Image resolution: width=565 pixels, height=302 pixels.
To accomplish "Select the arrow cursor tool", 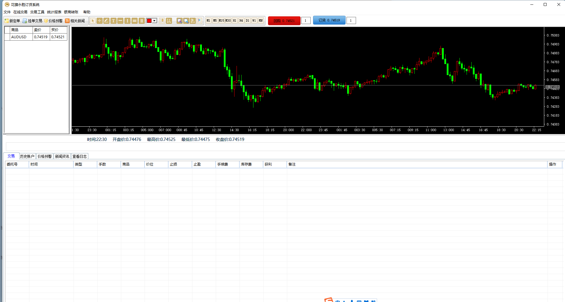I will pos(93,21).
